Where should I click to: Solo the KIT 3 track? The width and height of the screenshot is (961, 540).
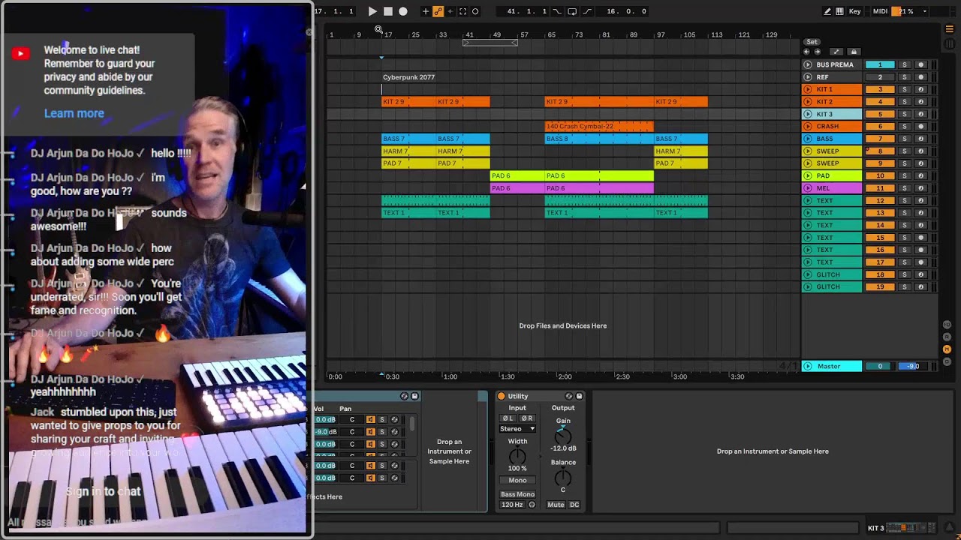905,114
